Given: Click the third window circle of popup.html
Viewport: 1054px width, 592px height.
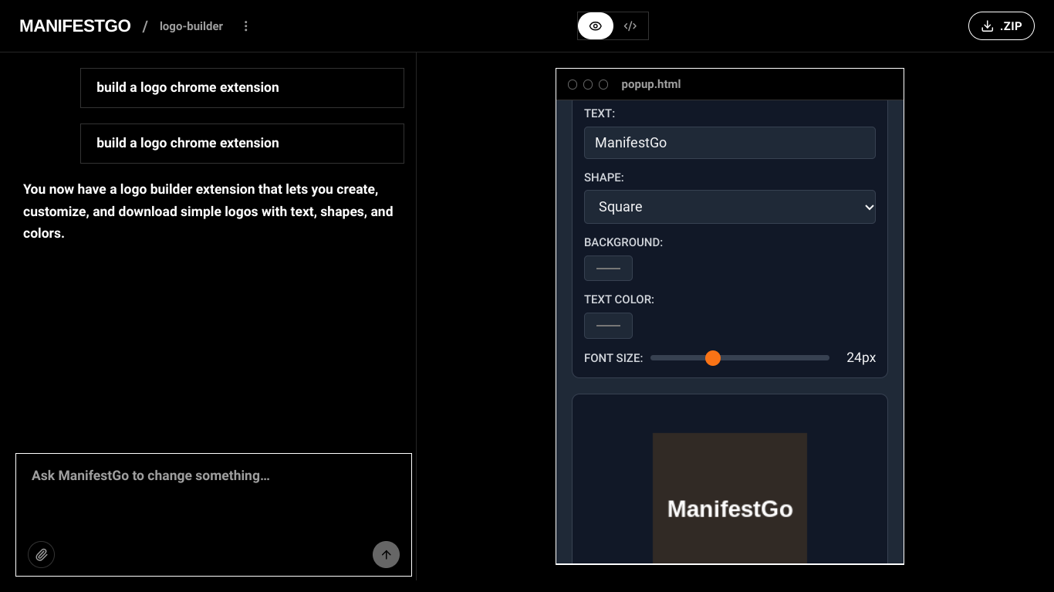Looking at the screenshot, I should coord(603,85).
